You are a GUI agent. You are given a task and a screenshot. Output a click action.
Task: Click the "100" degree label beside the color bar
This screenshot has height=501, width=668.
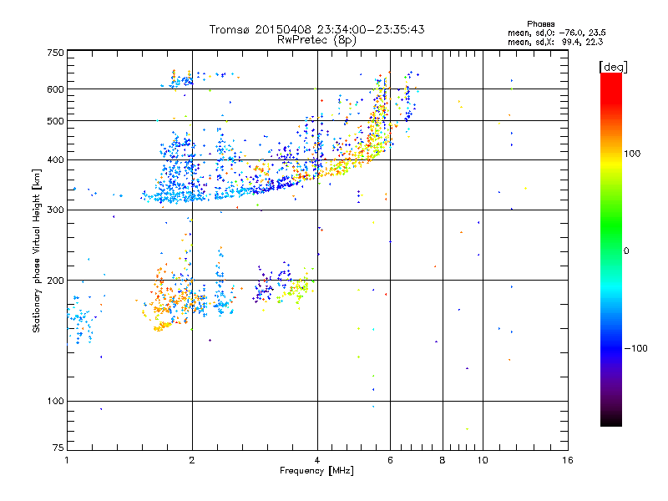pyautogui.click(x=632, y=154)
